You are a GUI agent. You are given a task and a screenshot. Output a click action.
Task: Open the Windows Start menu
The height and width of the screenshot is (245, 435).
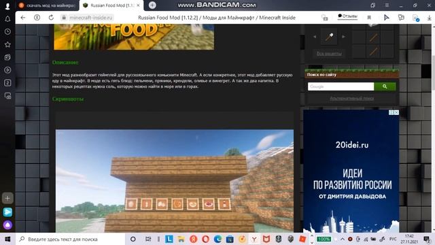click(7, 239)
